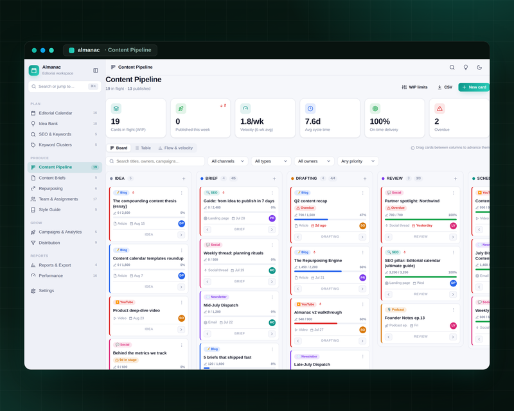
Task: Advance Founder Notes ep.13 forward
Action: [453, 337]
